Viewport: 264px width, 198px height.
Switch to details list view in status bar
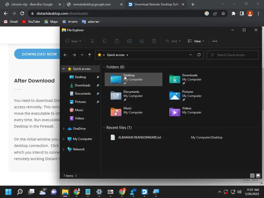point(252,176)
